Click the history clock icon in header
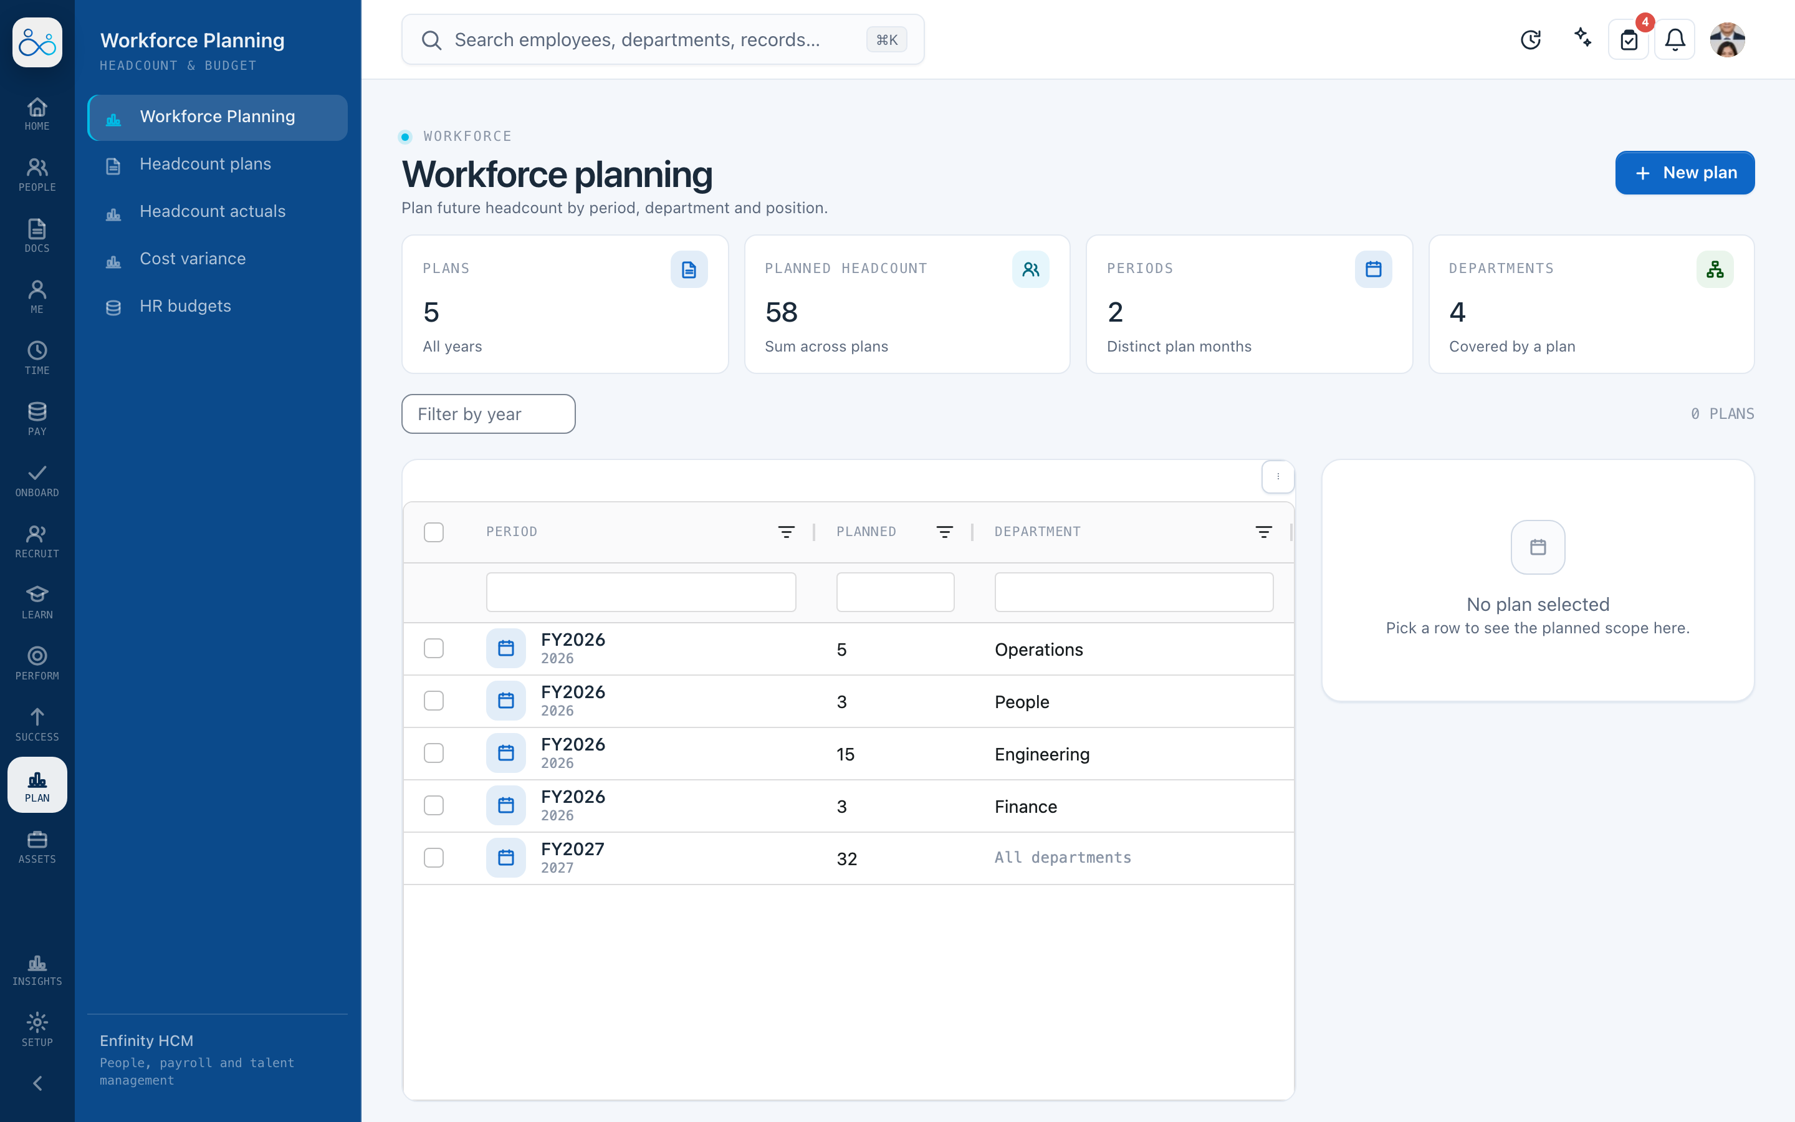1795x1122 pixels. [1531, 39]
